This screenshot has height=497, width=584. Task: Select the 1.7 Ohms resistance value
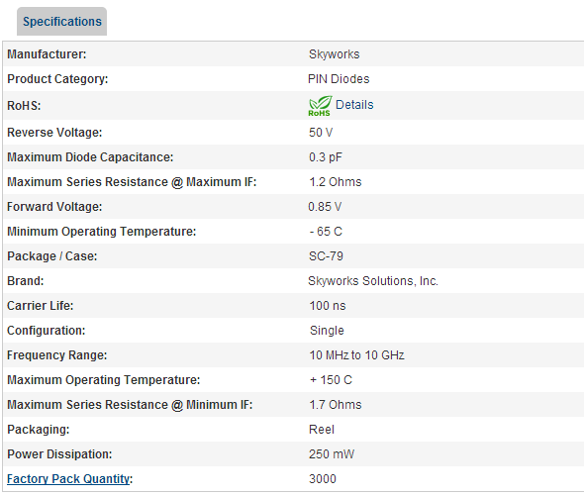point(336,405)
